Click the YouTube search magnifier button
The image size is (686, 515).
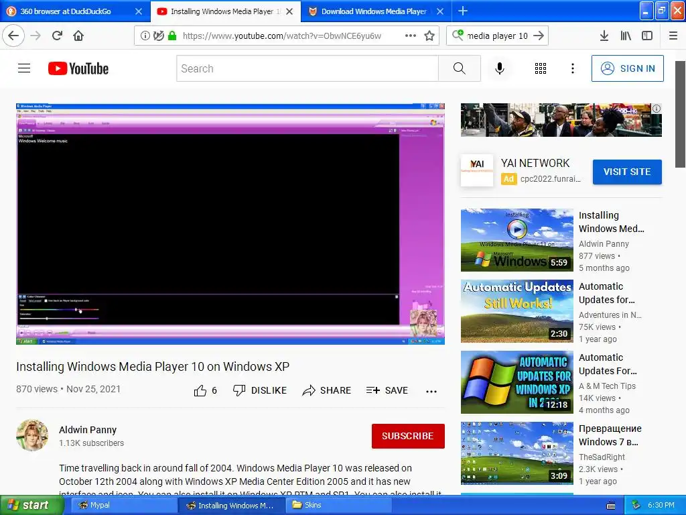coord(460,68)
